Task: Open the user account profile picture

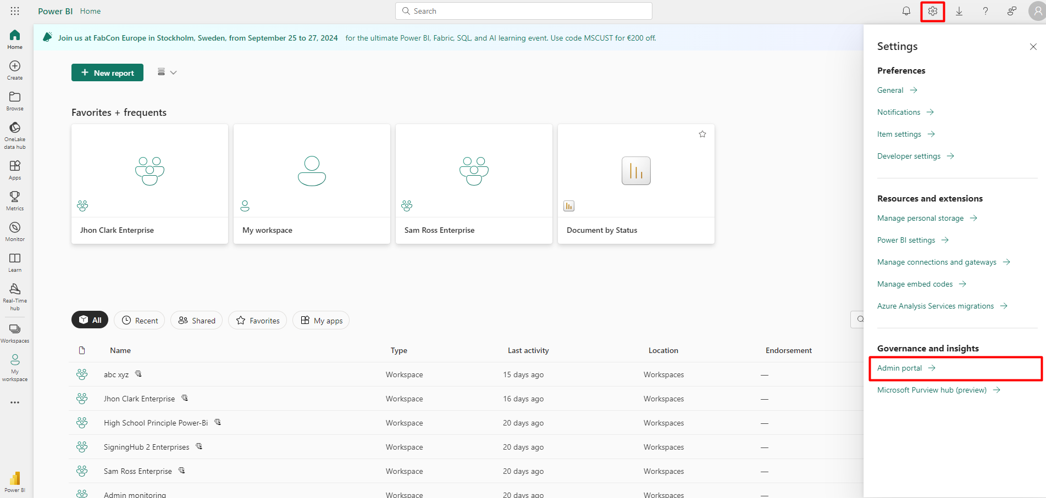Action: (x=1037, y=11)
